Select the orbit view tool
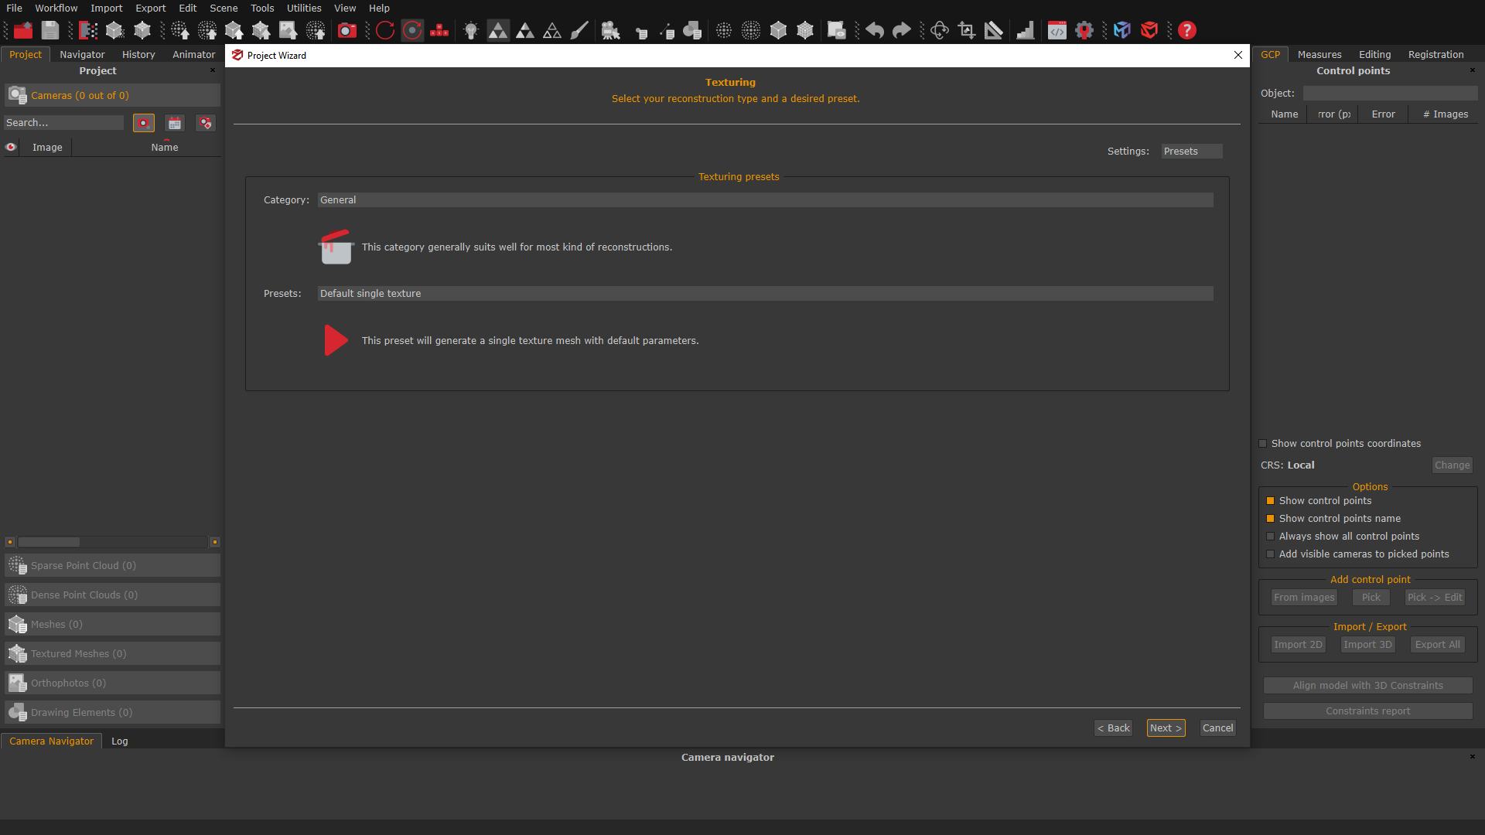 point(939,30)
